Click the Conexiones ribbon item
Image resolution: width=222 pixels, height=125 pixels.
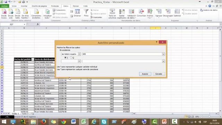(x=59, y=10)
